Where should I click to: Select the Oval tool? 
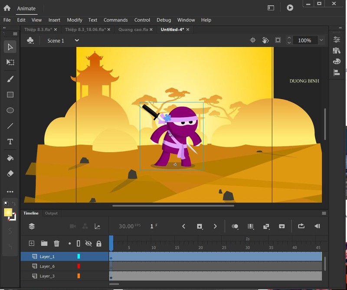[10, 110]
